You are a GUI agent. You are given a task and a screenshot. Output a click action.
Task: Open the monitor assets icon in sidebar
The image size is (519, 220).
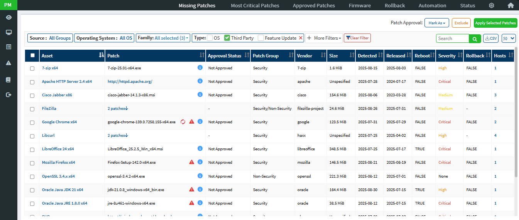pos(8,32)
